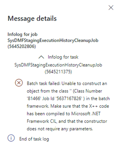The width and height of the screenshot is (120, 159).
Task: Click the Infolog for job label
Action: (22, 34)
